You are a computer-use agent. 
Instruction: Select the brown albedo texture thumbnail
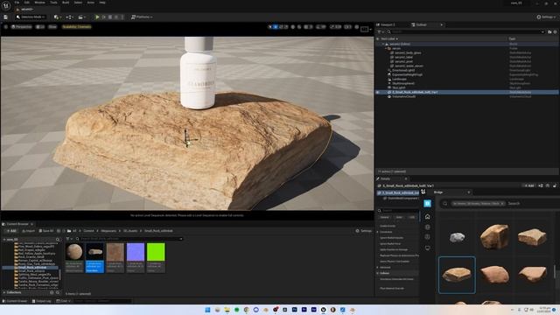[x=115, y=257]
